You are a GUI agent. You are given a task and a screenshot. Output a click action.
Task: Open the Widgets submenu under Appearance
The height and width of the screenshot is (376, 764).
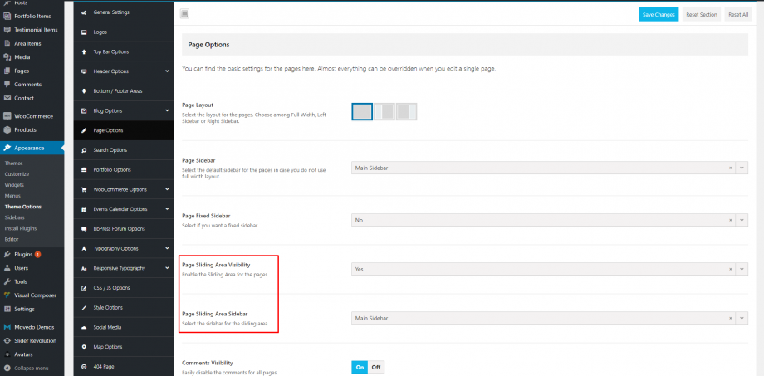tap(14, 185)
